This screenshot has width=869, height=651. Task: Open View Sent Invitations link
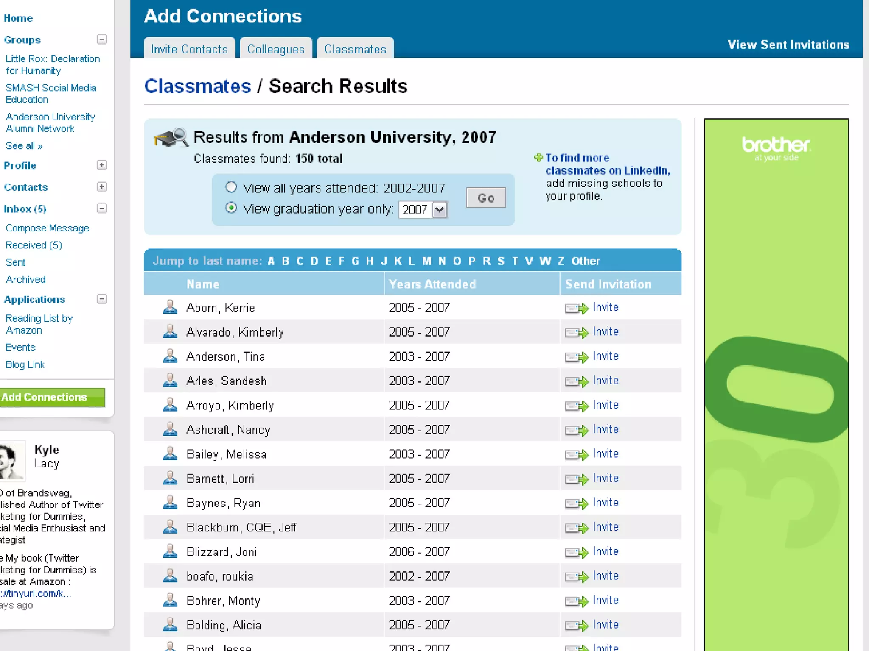(x=788, y=45)
